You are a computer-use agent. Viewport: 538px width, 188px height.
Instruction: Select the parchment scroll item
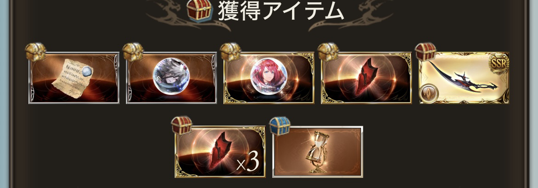coord(74,78)
